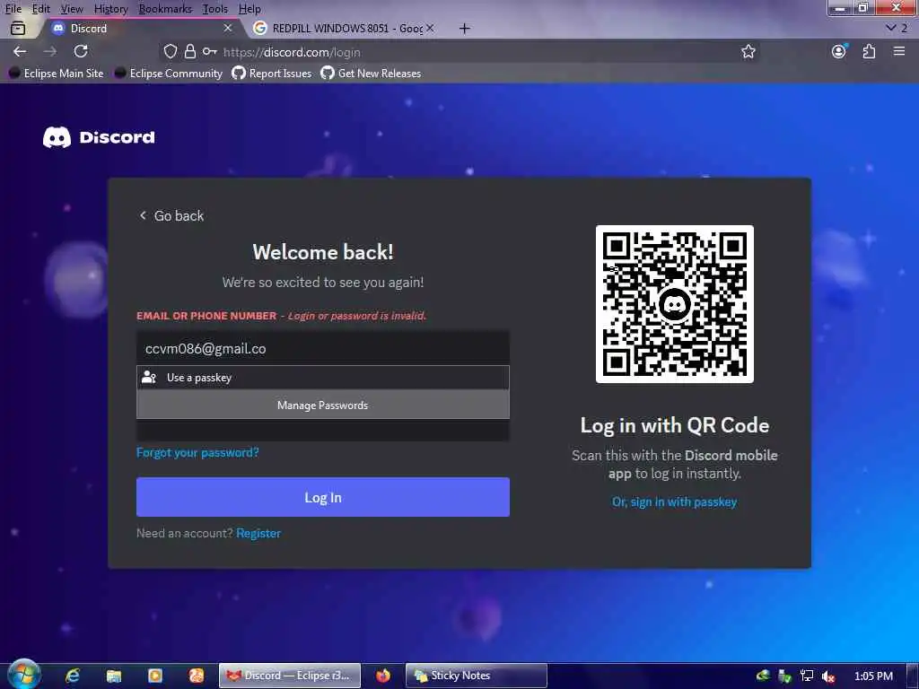Click the Go back link

(x=171, y=215)
